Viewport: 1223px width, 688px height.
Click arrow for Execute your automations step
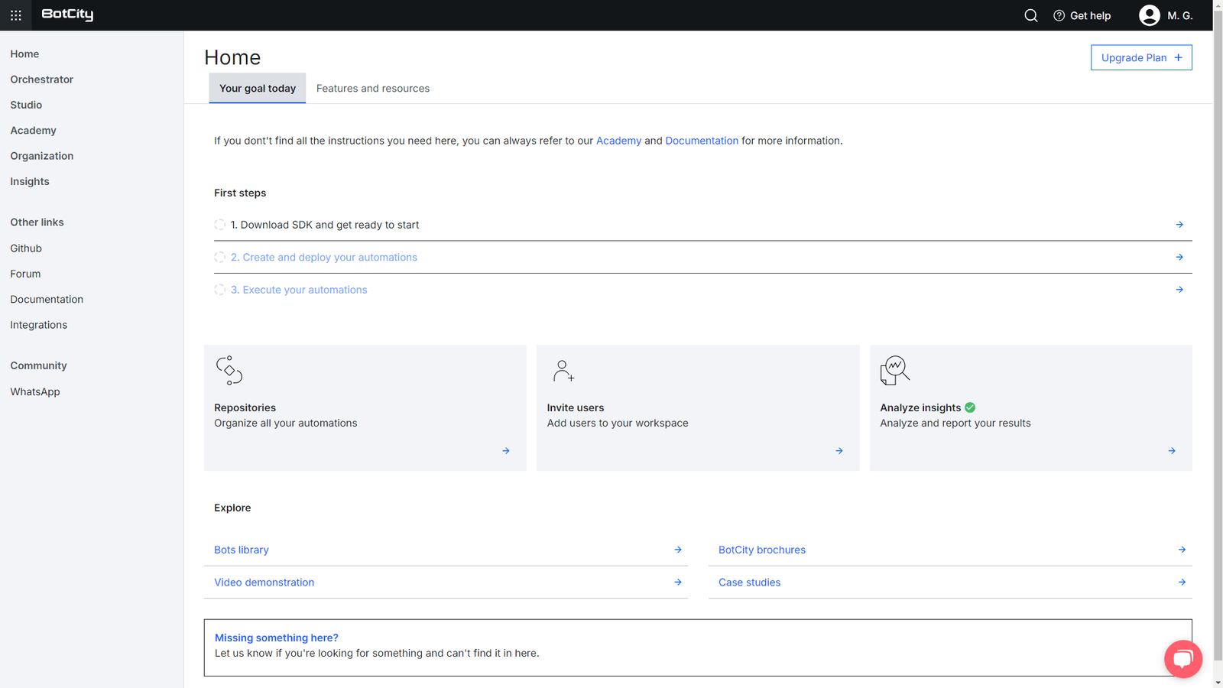pyautogui.click(x=1179, y=290)
